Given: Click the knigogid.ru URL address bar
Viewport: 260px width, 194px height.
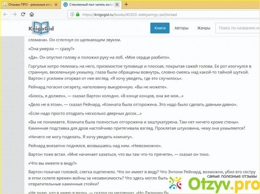Looking at the screenshot, I should click(160, 14).
